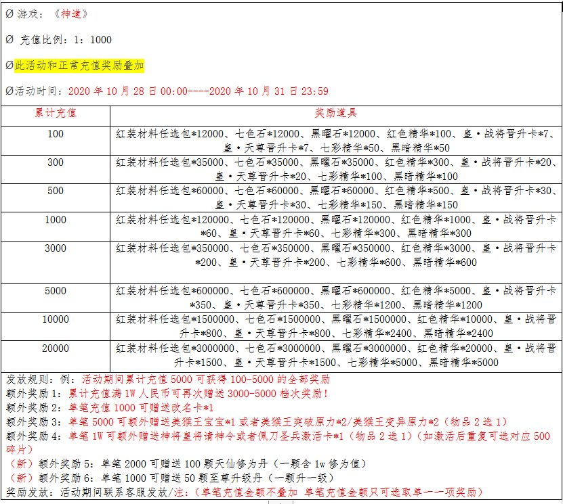Click the red activity time date range
The image size is (563, 504).
pos(199,91)
